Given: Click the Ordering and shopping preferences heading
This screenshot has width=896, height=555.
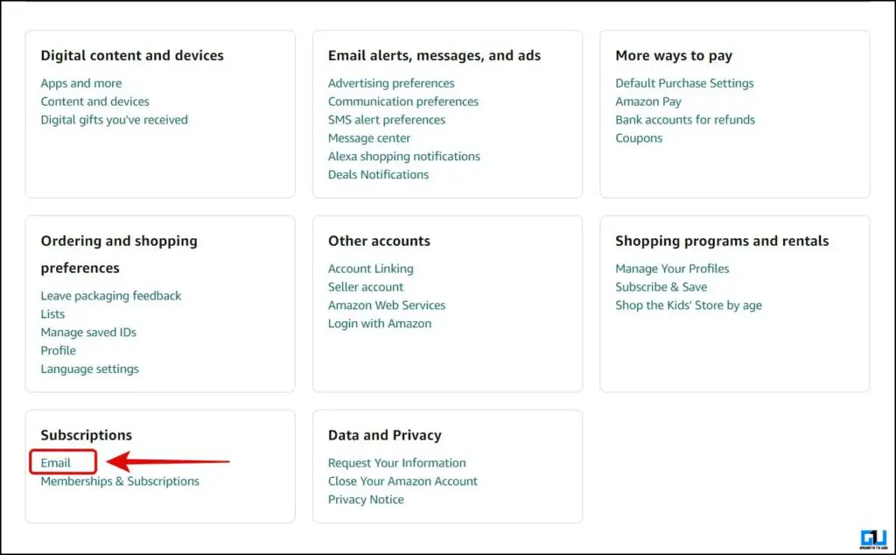Looking at the screenshot, I should pos(119,255).
